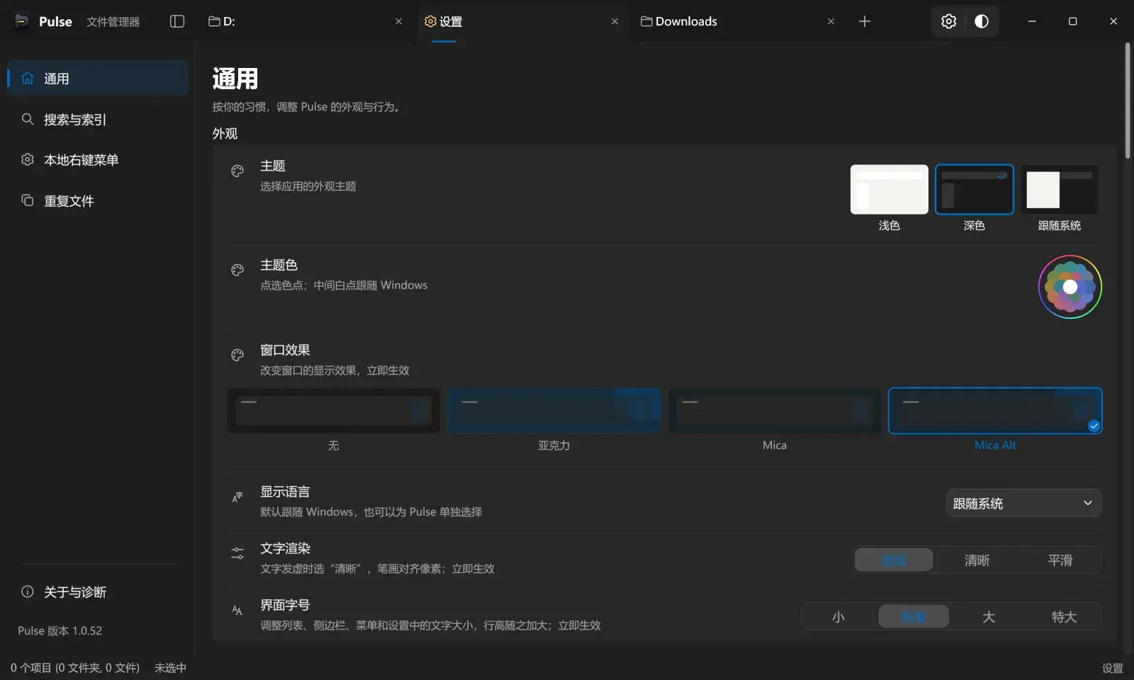Open 搜索与索引 settings page
The image size is (1134, 680).
[x=98, y=119]
